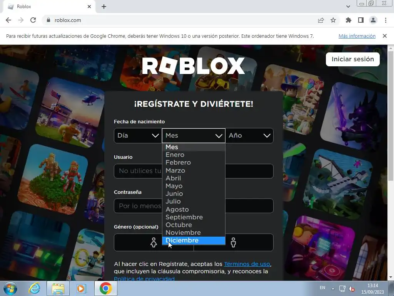Image resolution: width=394 pixels, height=296 pixels.
Task: Select Diciembre as the month
Action: point(194,240)
